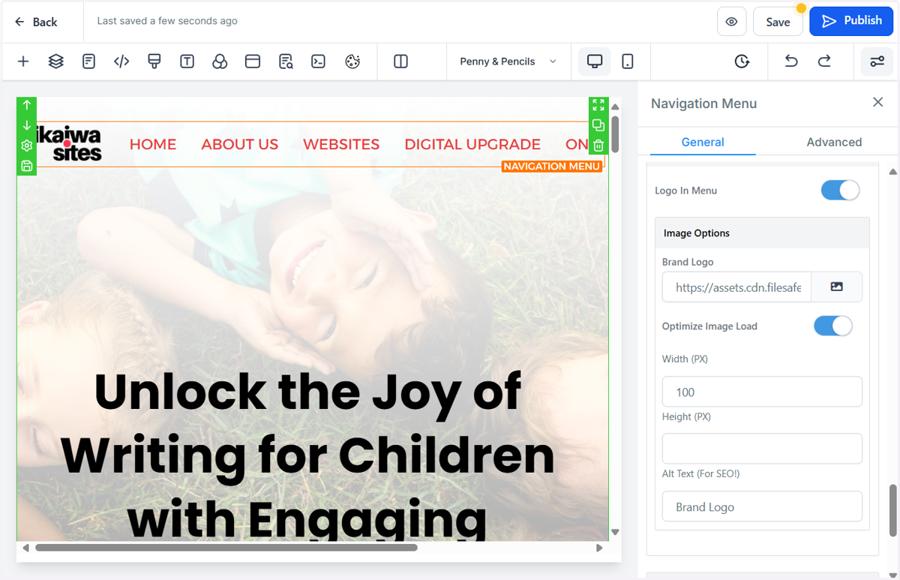Toggle the settings sliders panel icon
The image size is (900, 580).
tap(877, 62)
